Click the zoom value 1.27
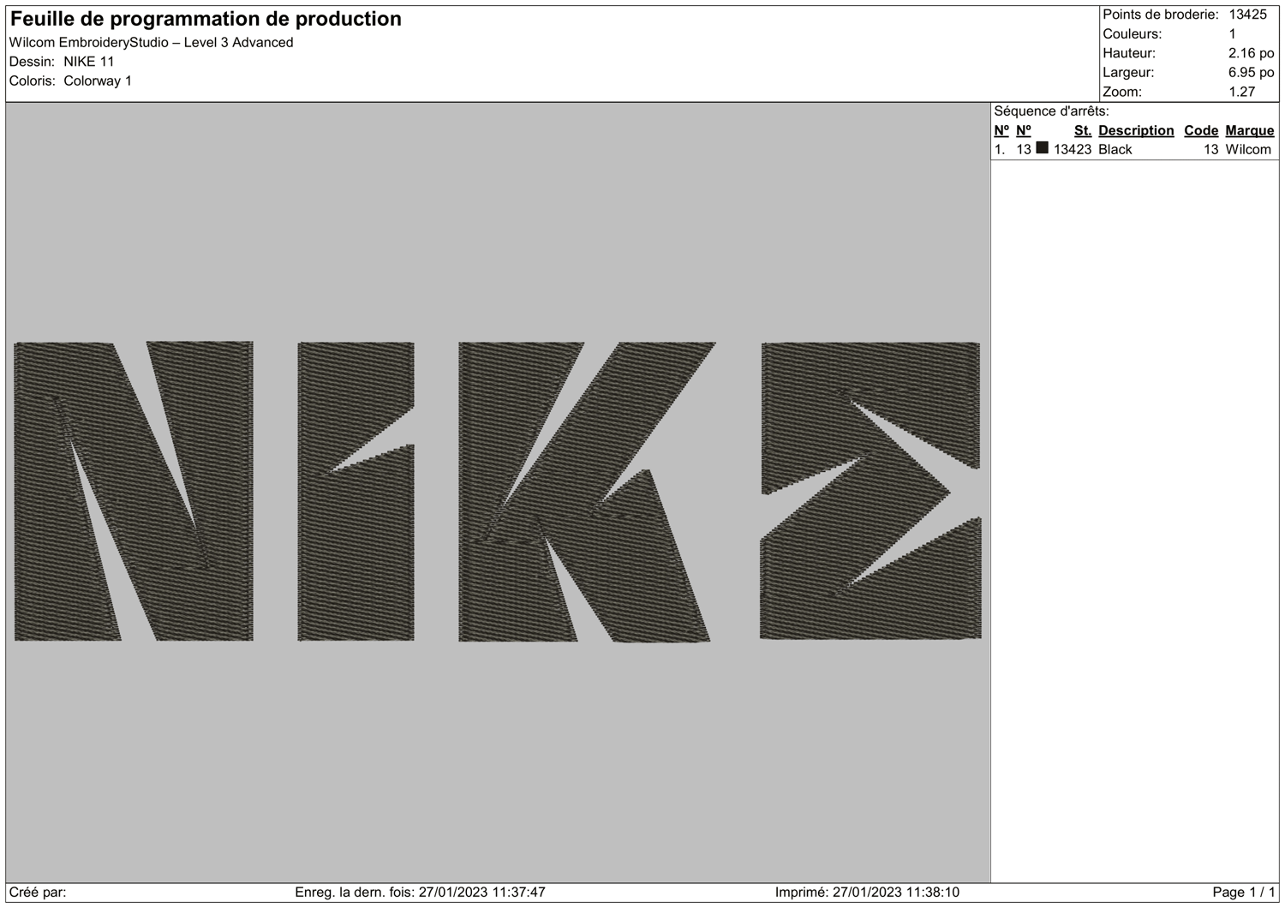1285x908 pixels. tap(1242, 92)
